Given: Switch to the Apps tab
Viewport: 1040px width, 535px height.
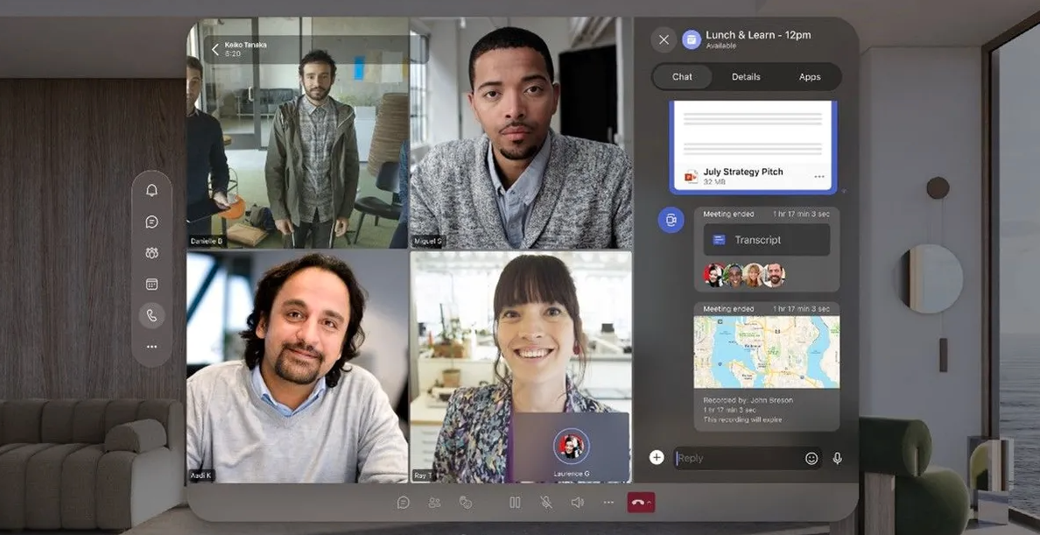Looking at the screenshot, I should [810, 77].
